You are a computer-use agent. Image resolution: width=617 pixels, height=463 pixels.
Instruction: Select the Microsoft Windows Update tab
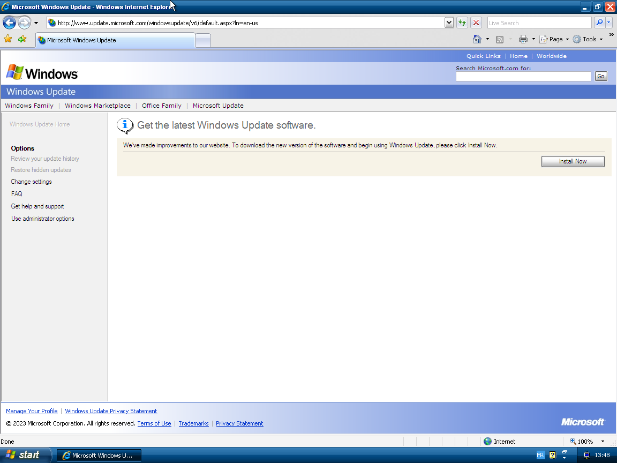click(116, 40)
